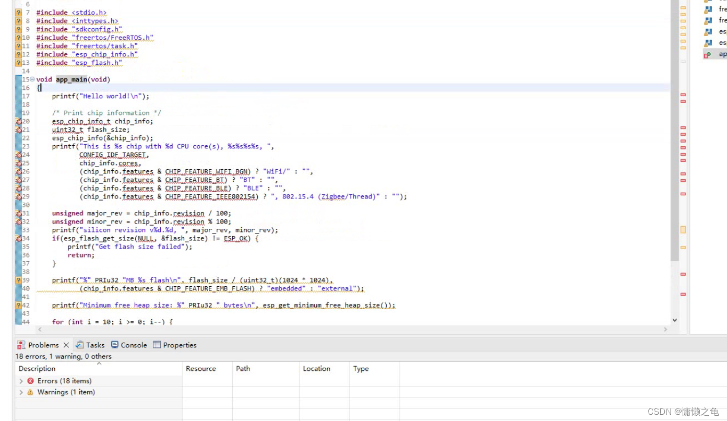Click warning marker at Minimum free heap line

tap(19, 305)
